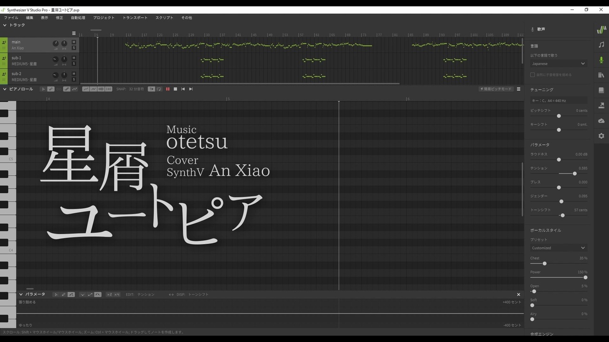Click the x4 zoom button in parameter panel
The width and height of the screenshot is (609, 342).
(116, 294)
